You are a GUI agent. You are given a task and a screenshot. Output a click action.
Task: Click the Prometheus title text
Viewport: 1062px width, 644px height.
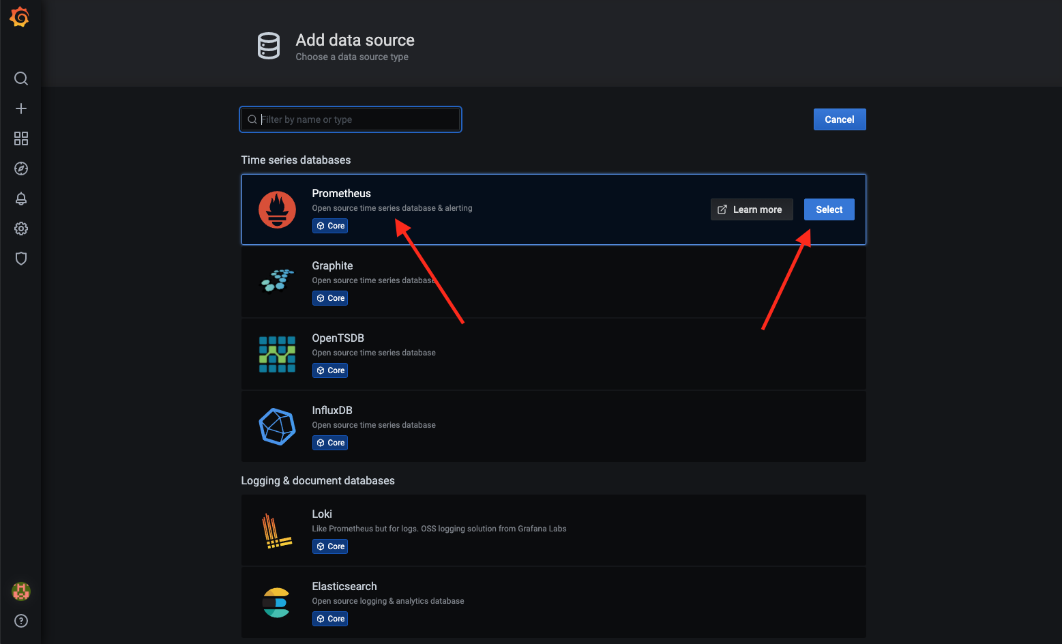coord(341,193)
